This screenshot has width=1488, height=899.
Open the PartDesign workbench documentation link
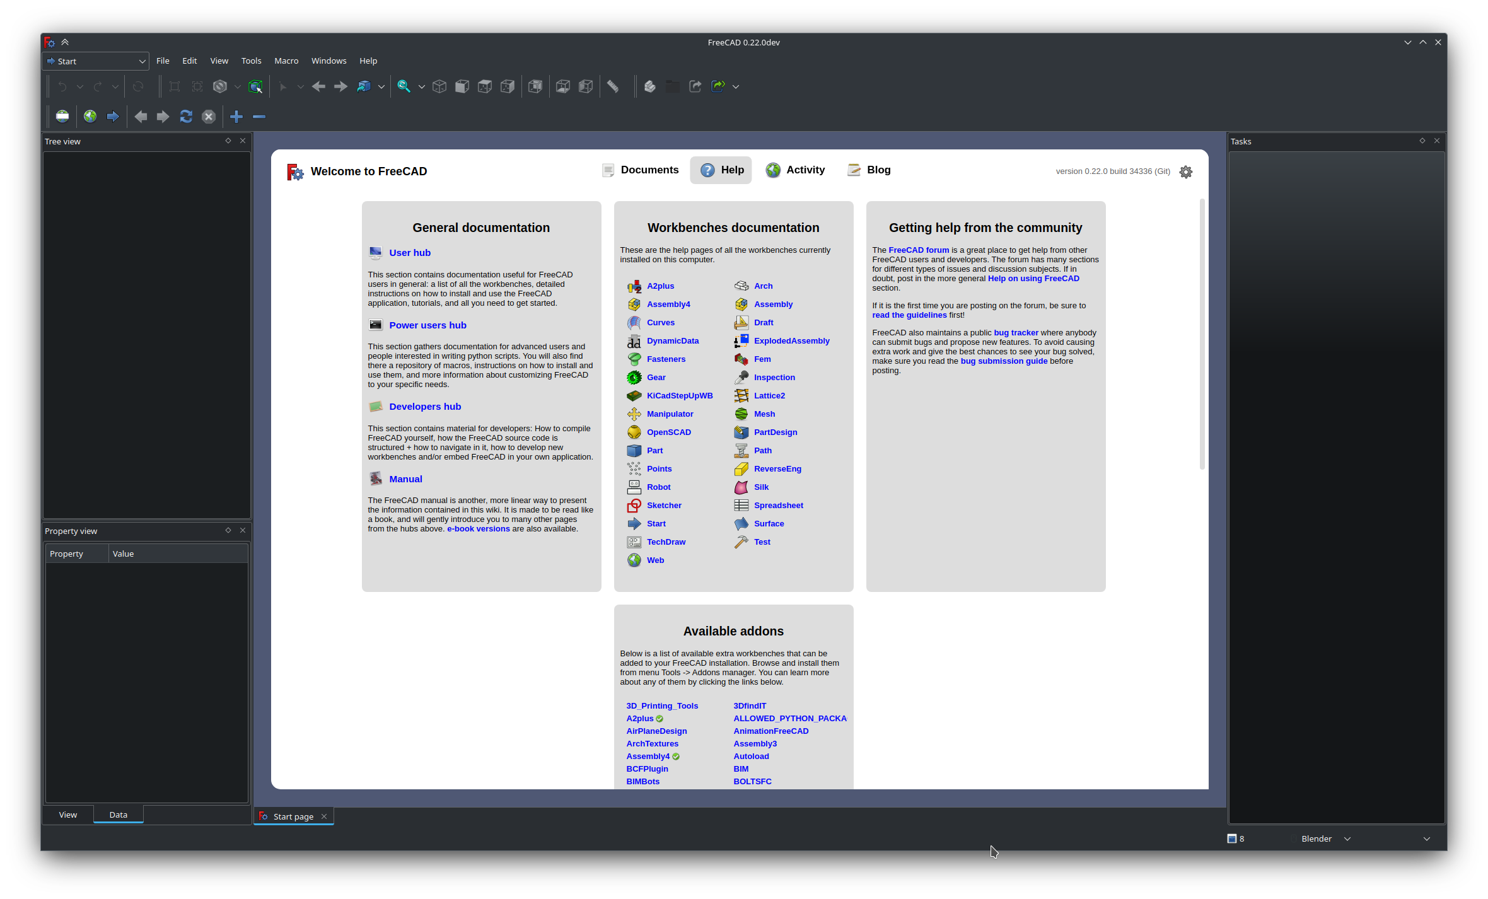coord(776,432)
